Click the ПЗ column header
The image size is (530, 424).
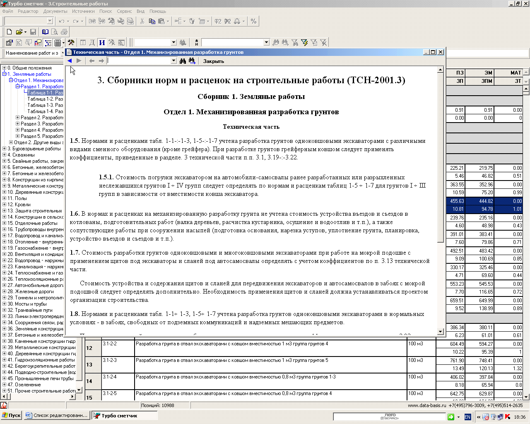[455, 72]
